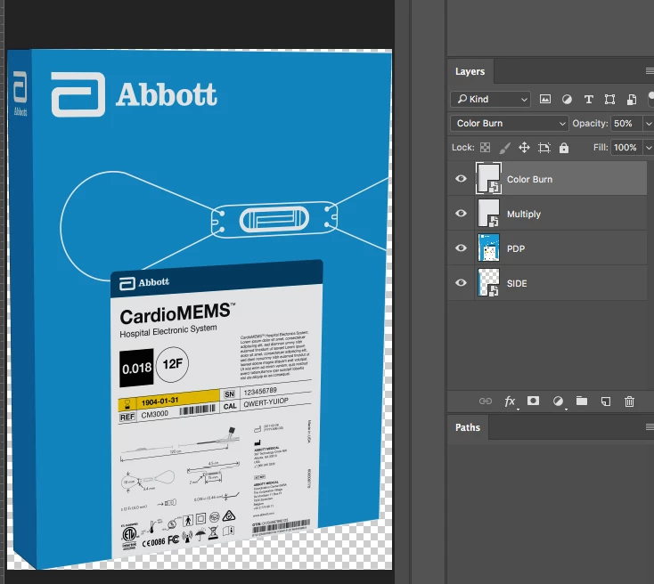
Task: Filter for type layers icon
Action: [588, 99]
